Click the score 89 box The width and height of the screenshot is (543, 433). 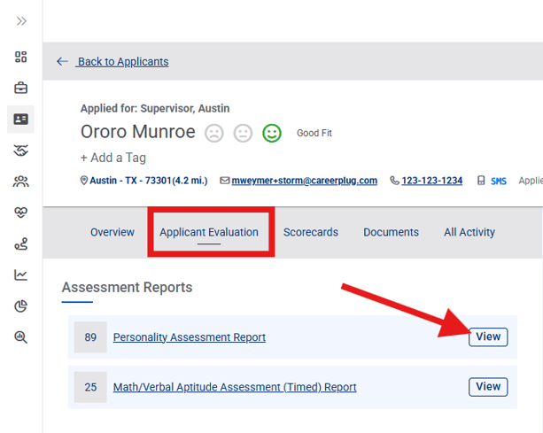click(90, 337)
